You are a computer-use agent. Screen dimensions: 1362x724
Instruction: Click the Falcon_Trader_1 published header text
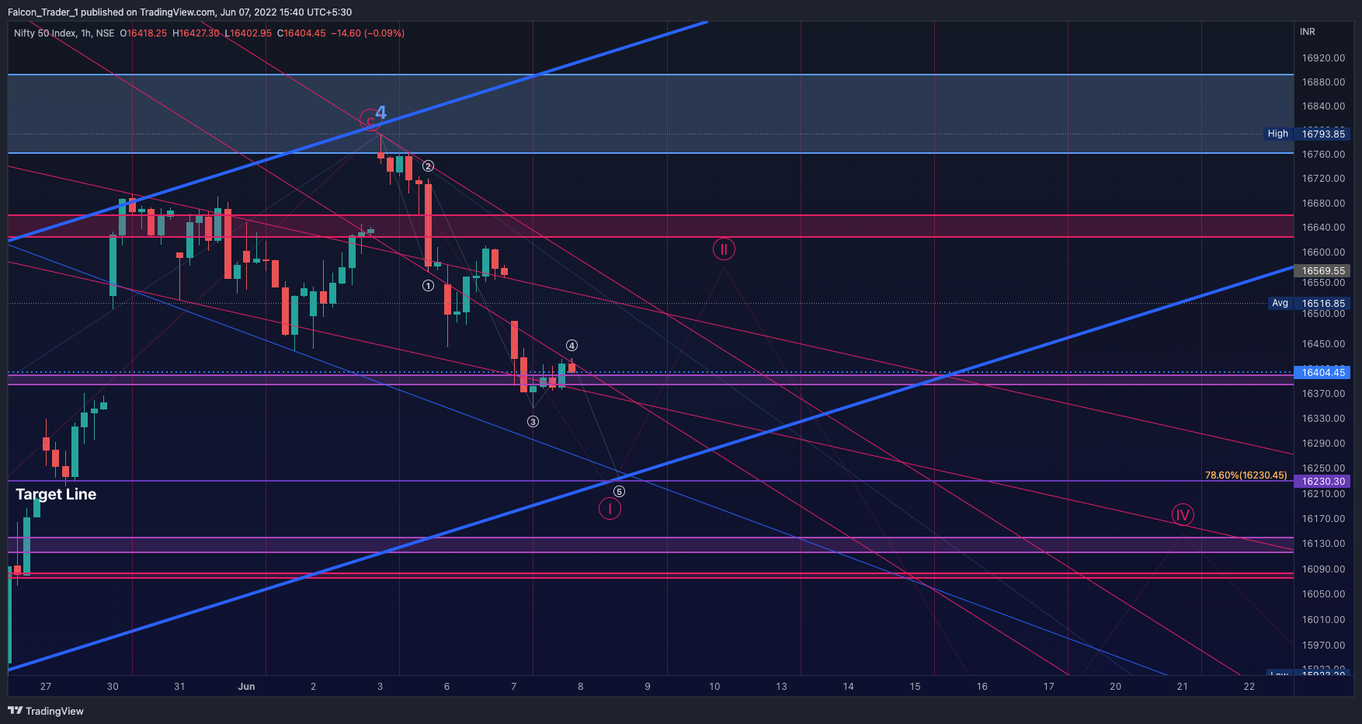point(179,12)
